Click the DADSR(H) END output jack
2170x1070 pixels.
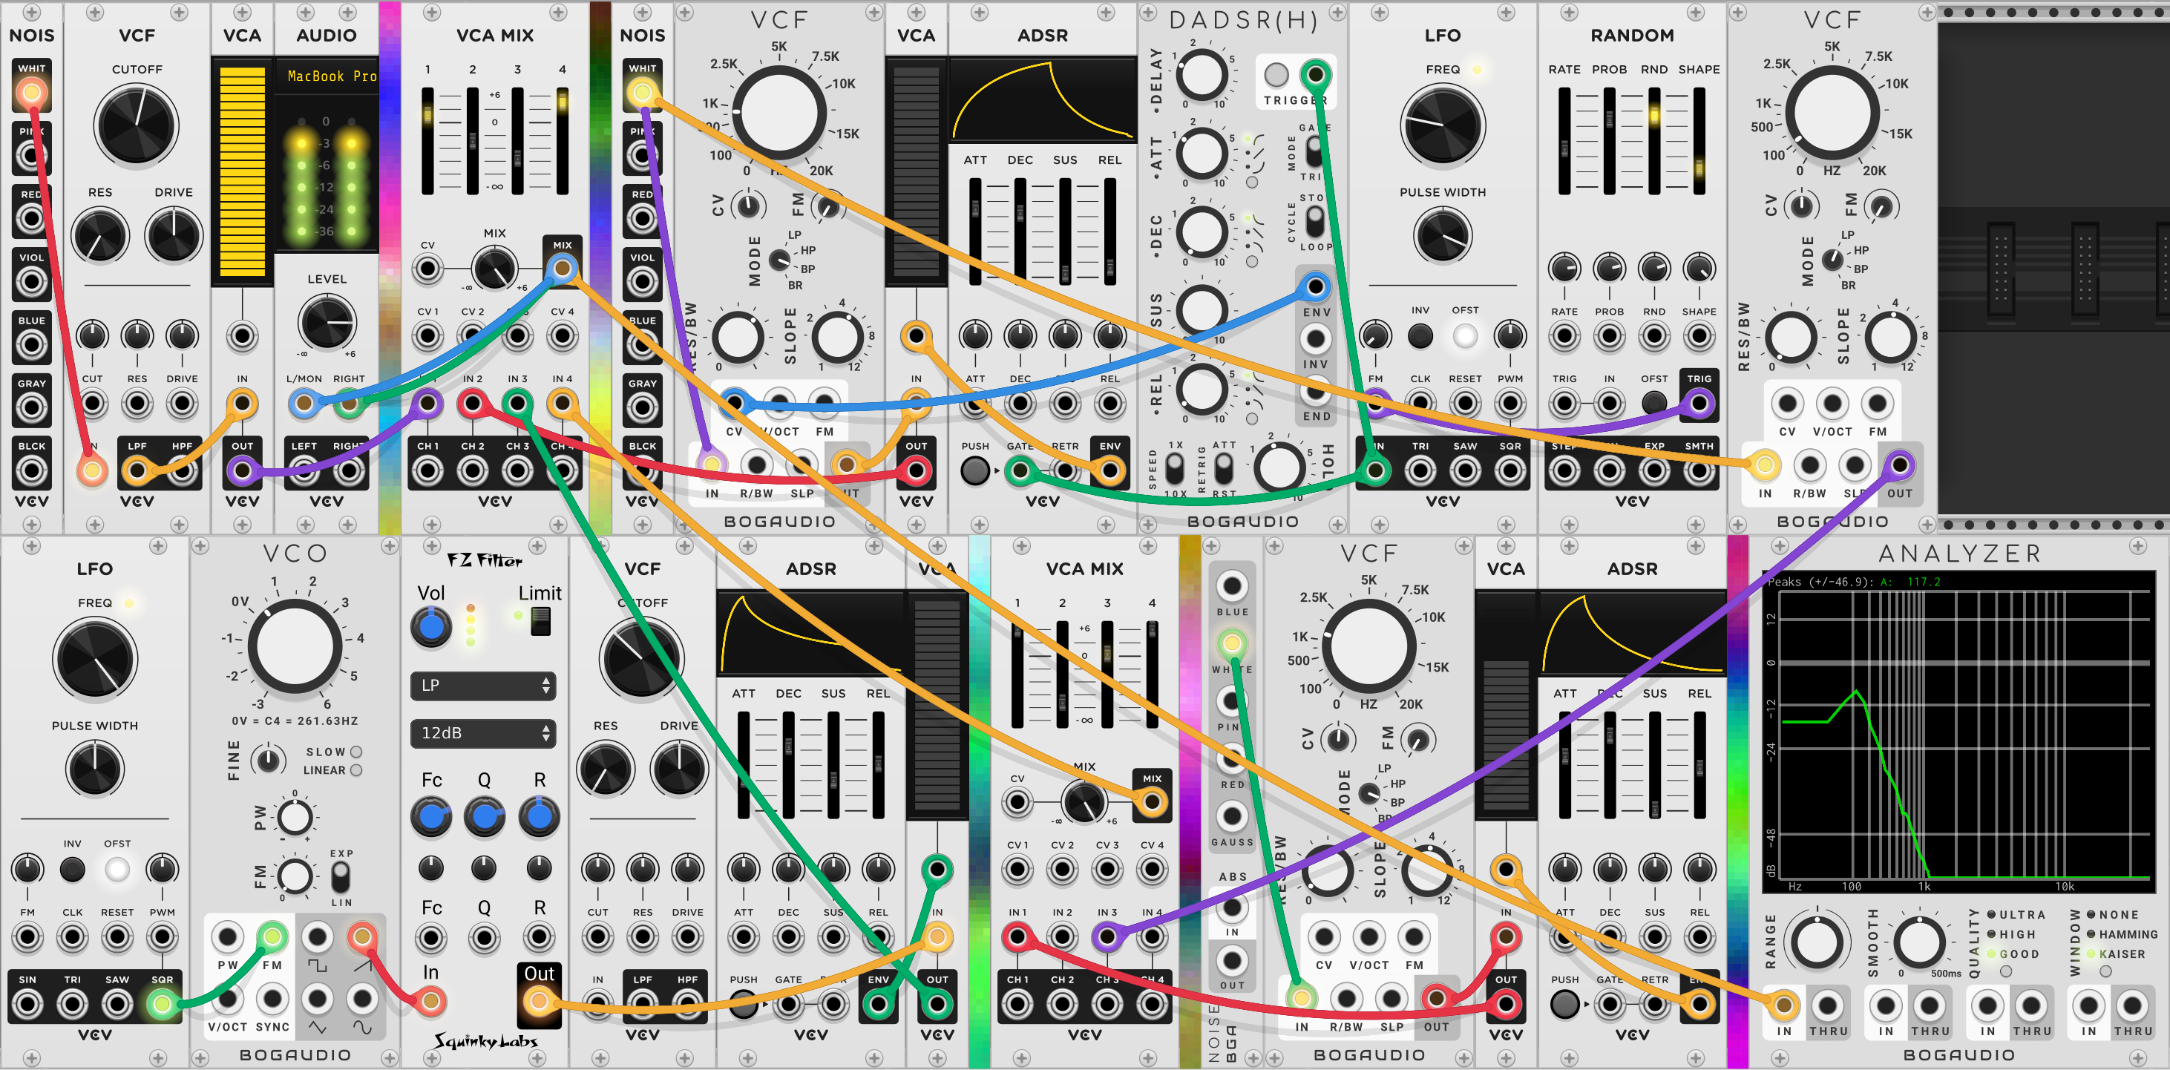(1315, 391)
